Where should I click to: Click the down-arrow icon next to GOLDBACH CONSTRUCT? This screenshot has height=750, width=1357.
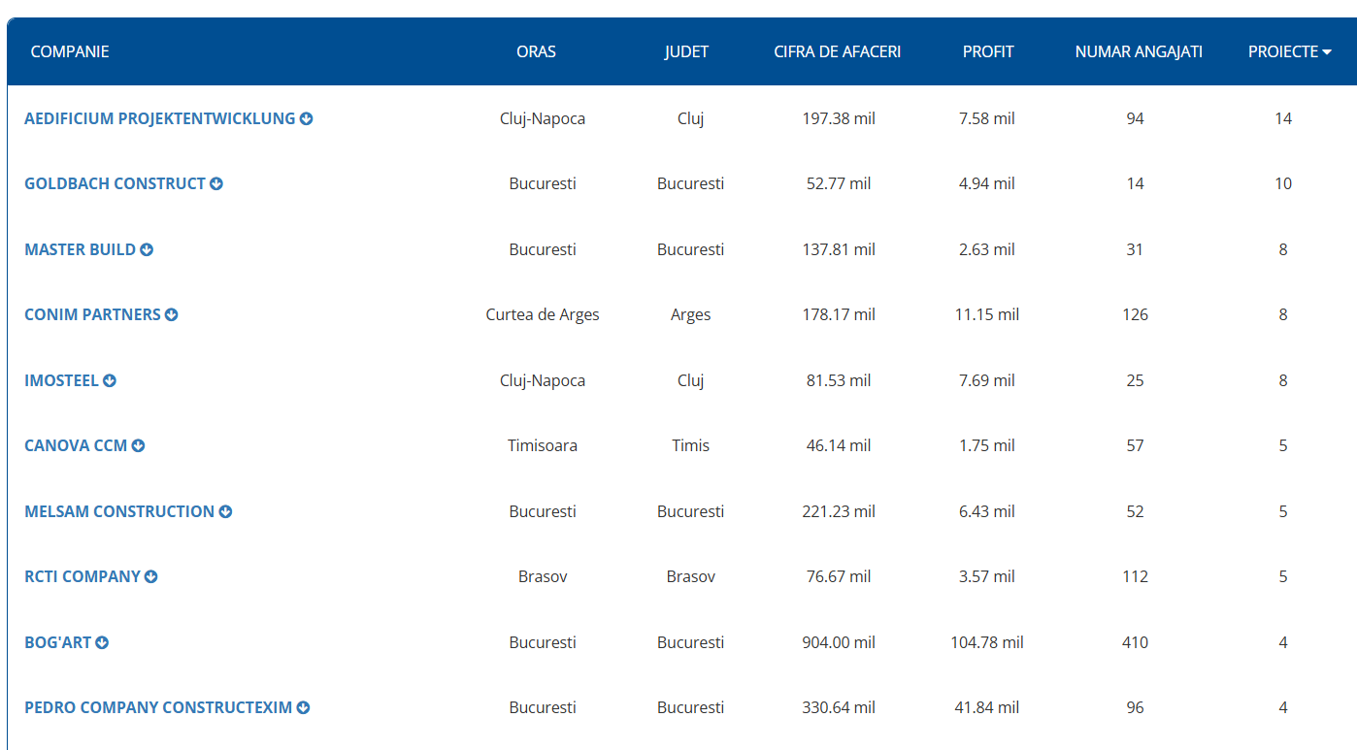click(216, 184)
